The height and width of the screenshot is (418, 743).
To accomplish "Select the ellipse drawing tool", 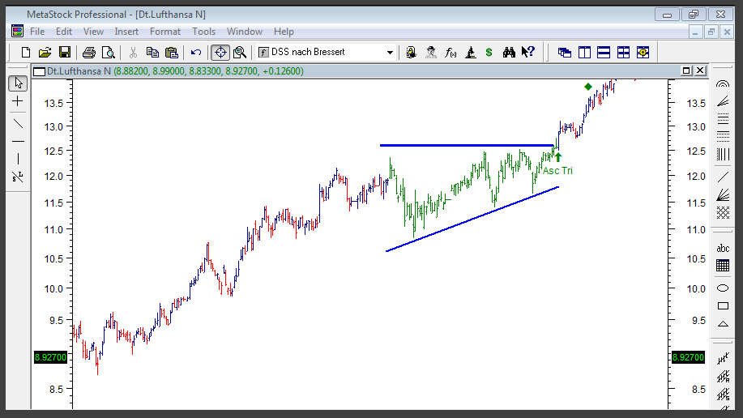I will coord(723,288).
